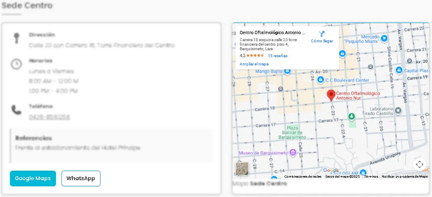432x197 pixels.
Task: Click the C. 22 A street label
Action: click(343, 132)
